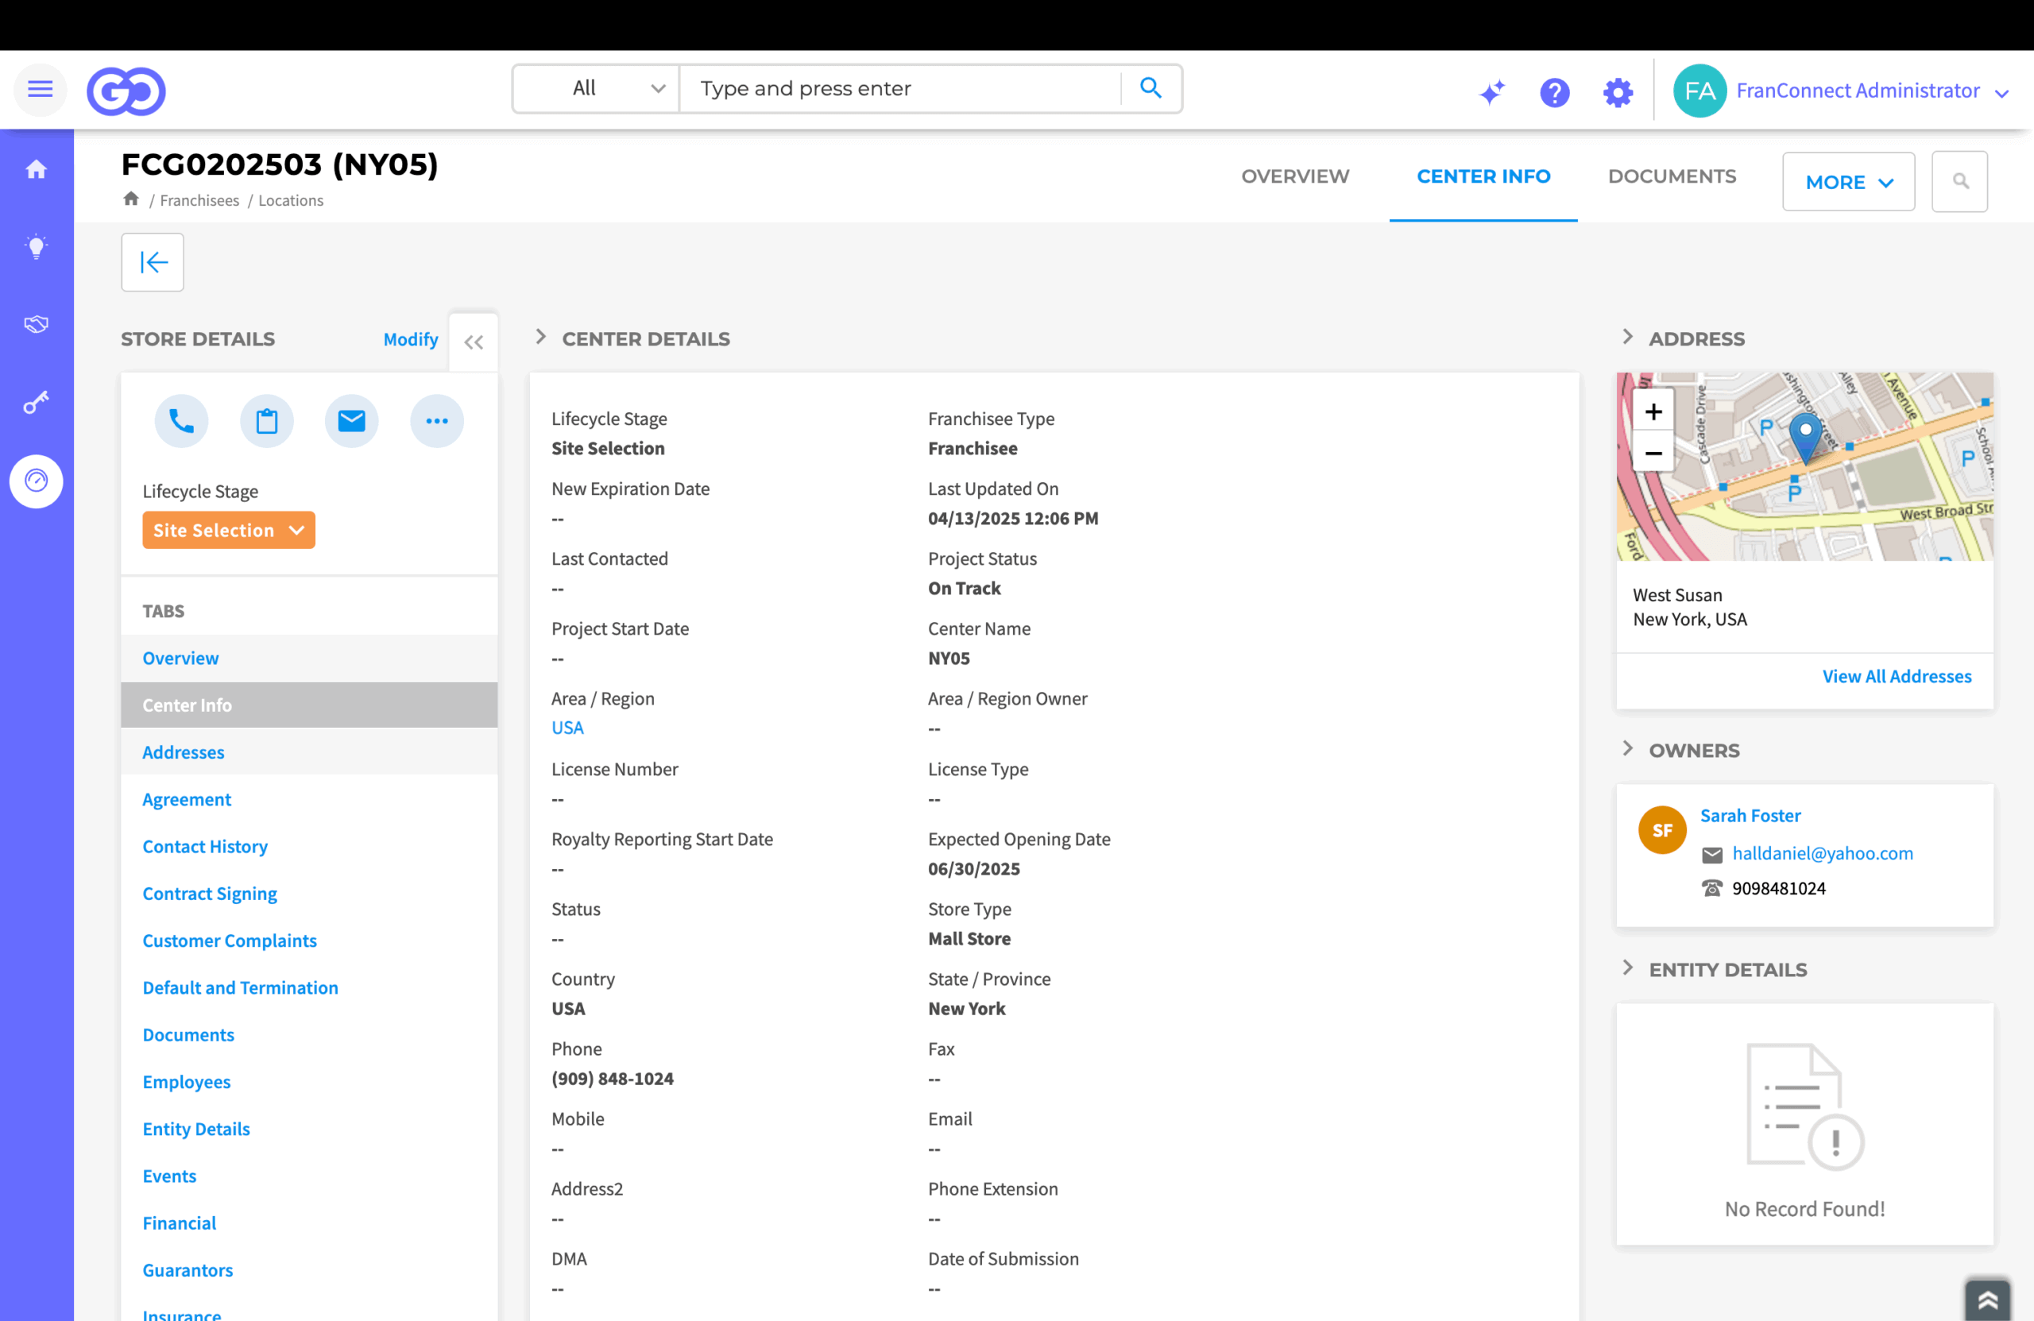This screenshot has width=2034, height=1321.
Task: Switch to the Documents tab
Action: click(1672, 176)
